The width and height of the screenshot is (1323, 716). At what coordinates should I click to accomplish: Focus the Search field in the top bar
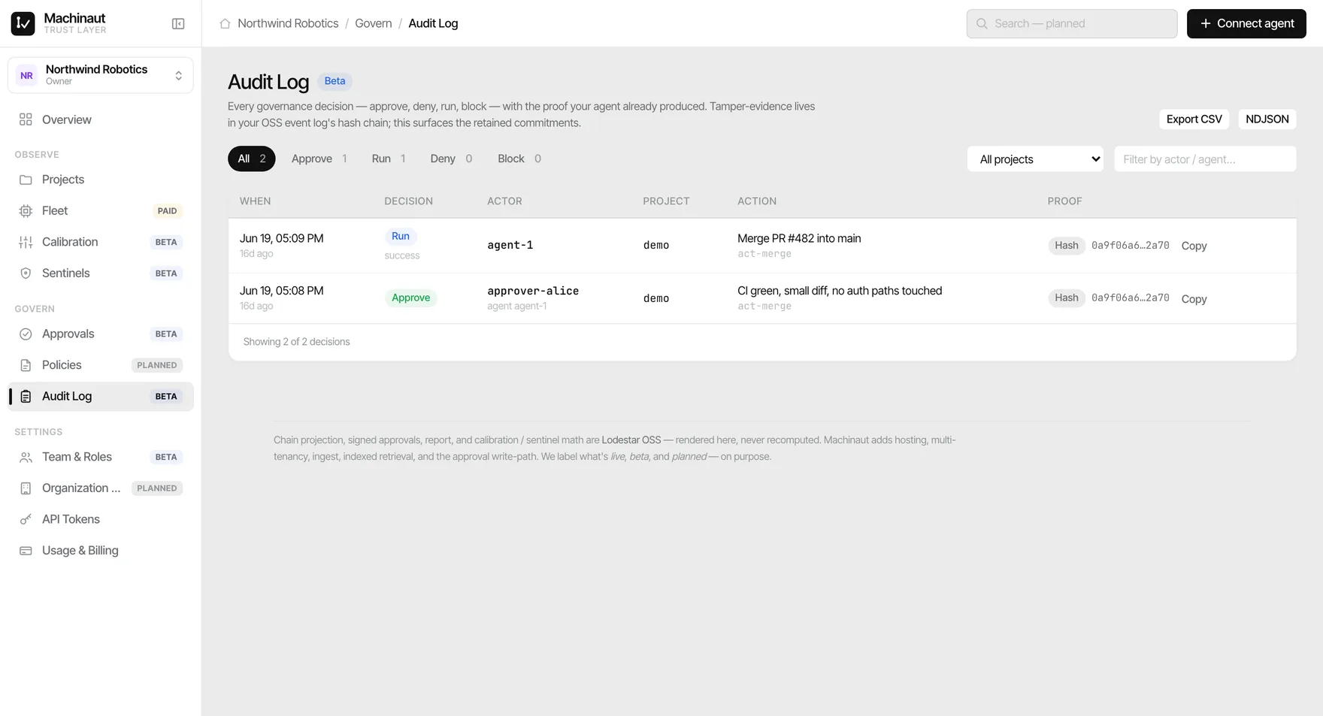click(x=1072, y=24)
